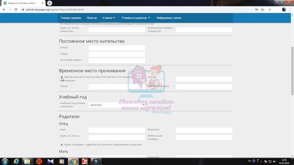Click the father's Фамилия field

point(204,130)
